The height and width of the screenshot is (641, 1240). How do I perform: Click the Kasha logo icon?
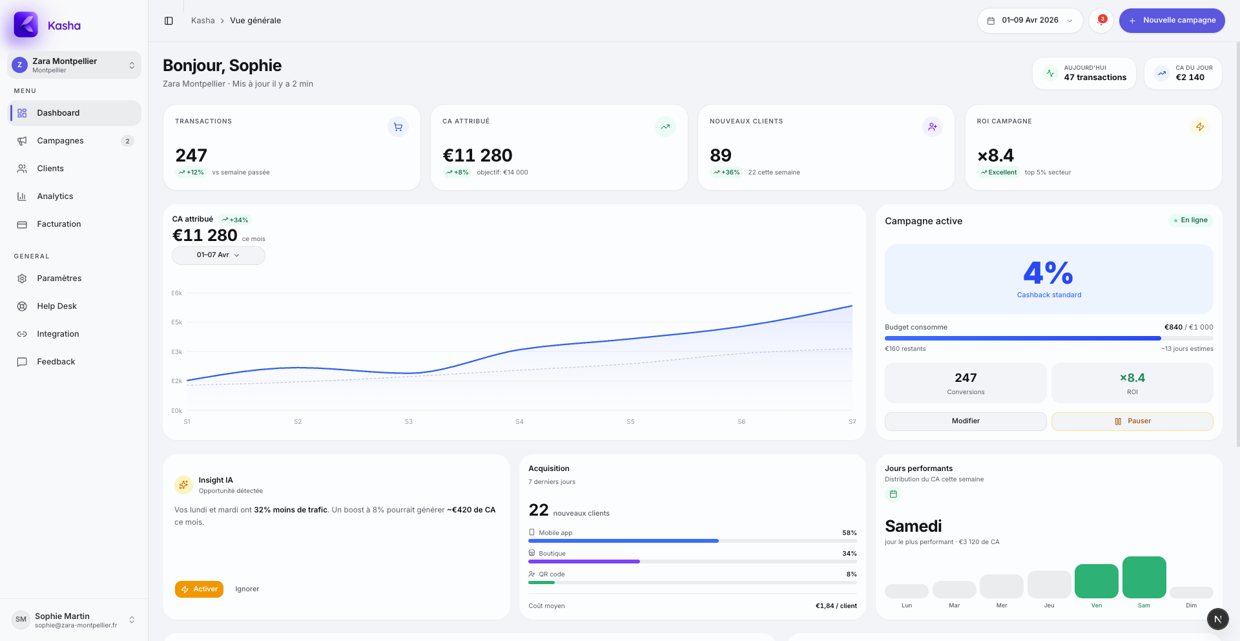[26, 25]
